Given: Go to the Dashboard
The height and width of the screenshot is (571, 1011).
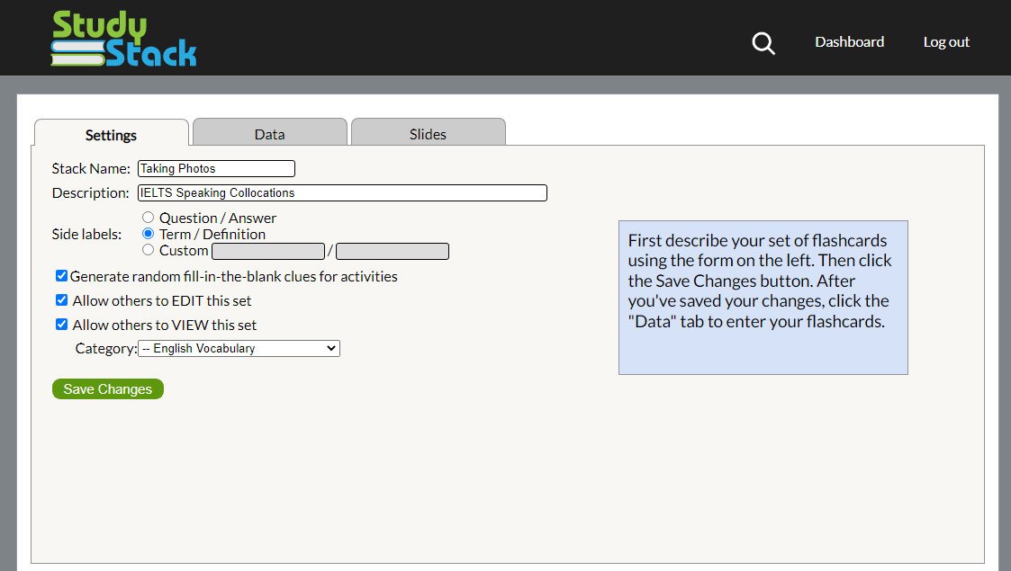Looking at the screenshot, I should [x=849, y=42].
